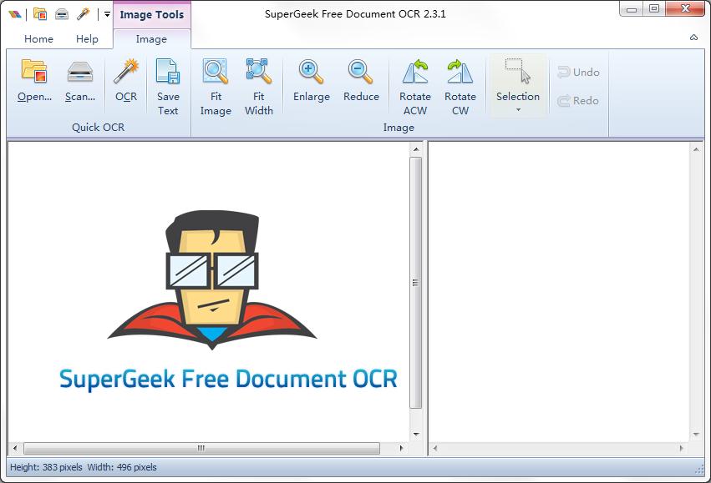This screenshot has height=483, width=711.
Task: Click the Image Tools contextual tab header
Action: 152,14
